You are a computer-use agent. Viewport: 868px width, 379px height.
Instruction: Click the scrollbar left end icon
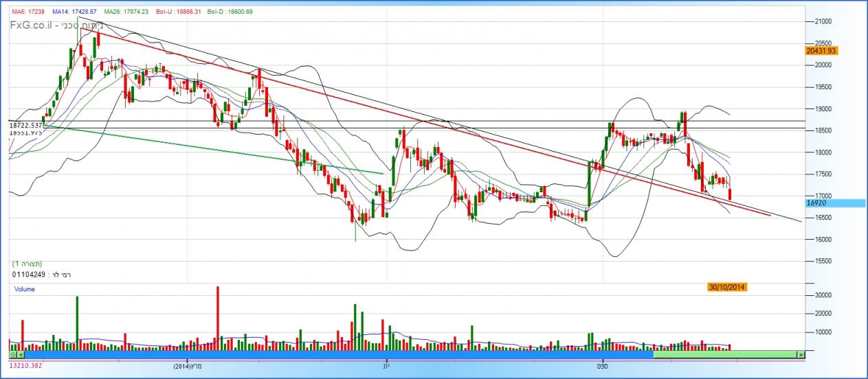[x=12, y=355]
